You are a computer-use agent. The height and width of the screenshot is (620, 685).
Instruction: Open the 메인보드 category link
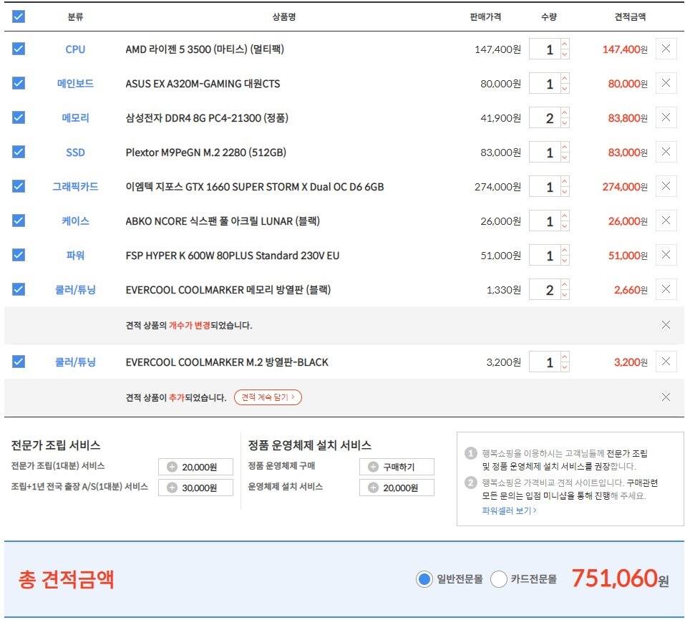pos(75,84)
